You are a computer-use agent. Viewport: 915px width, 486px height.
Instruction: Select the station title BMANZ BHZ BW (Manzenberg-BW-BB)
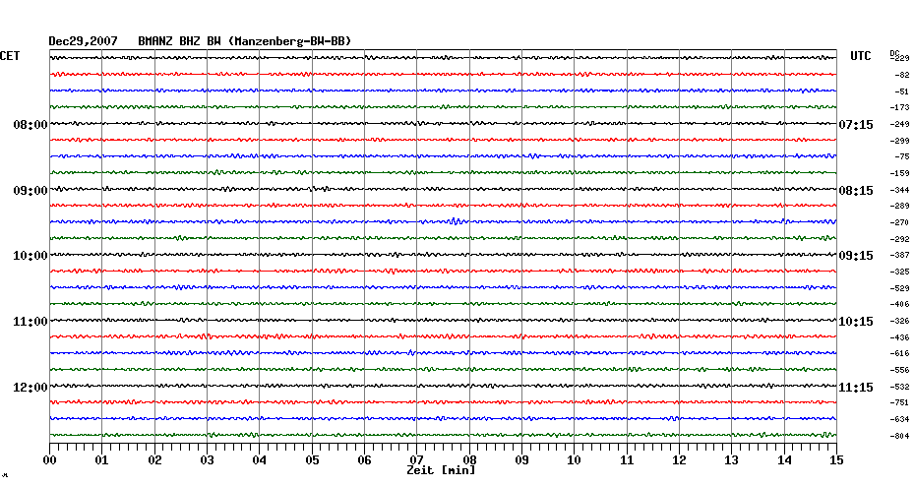pos(245,41)
